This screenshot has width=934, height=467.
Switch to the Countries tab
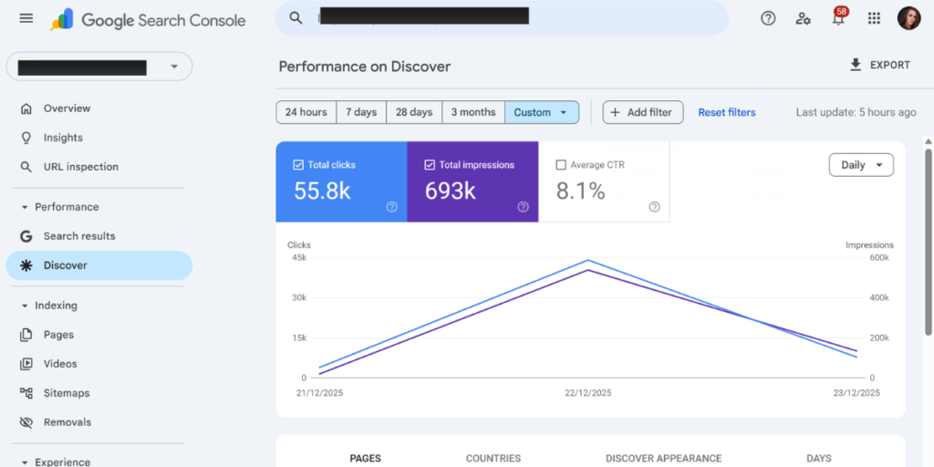coord(493,459)
